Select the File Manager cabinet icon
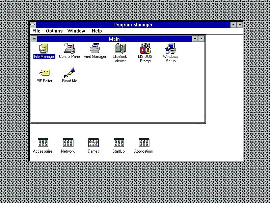 (44, 48)
